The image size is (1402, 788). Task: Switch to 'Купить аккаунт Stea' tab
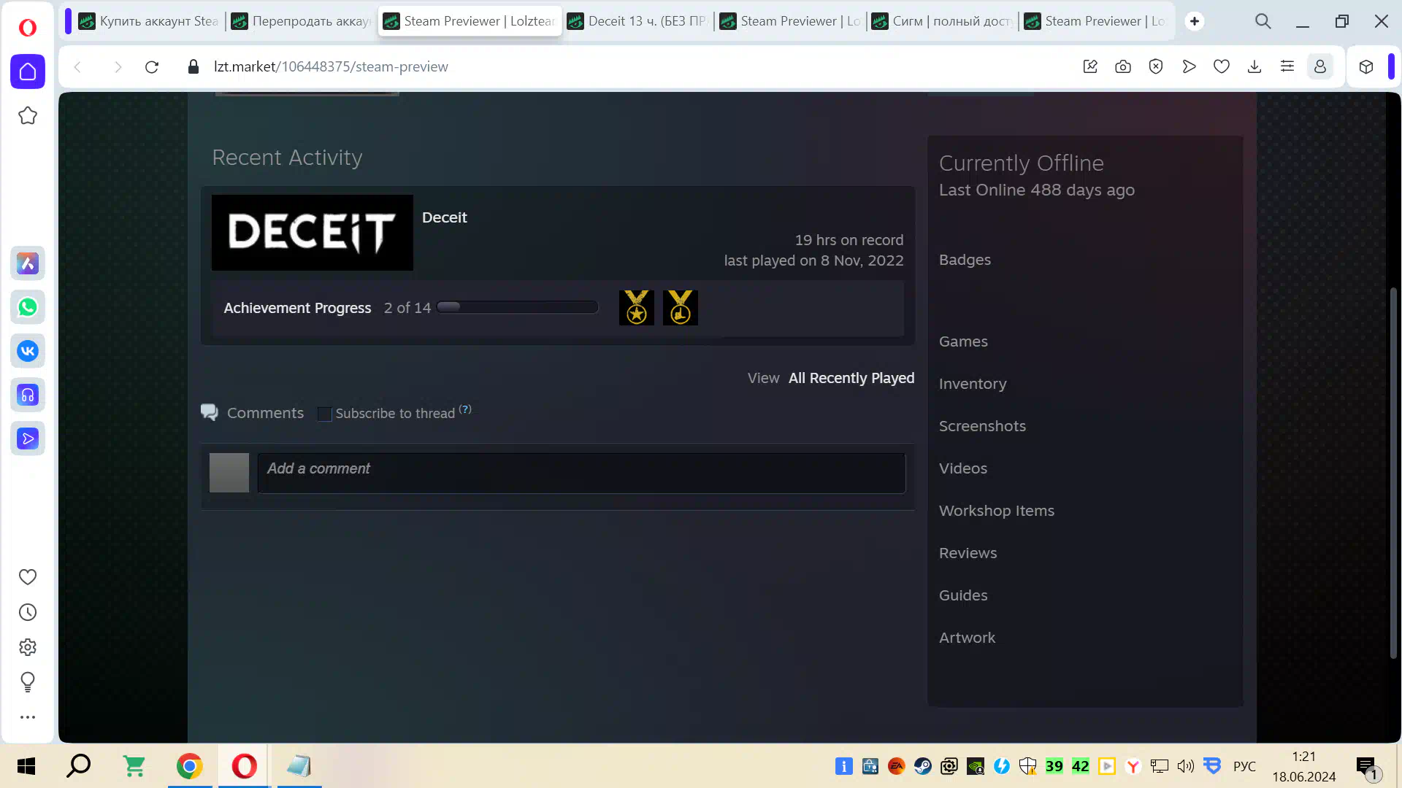[x=149, y=21]
